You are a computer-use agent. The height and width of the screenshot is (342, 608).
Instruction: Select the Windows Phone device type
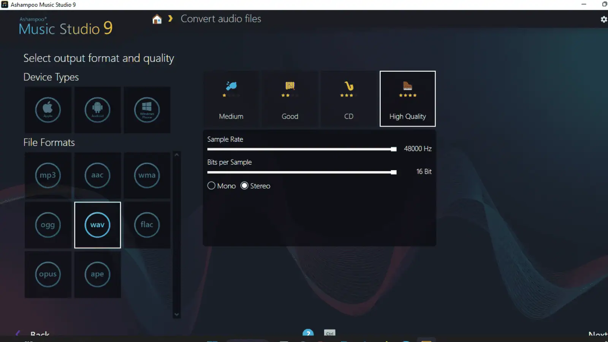(147, 110)
